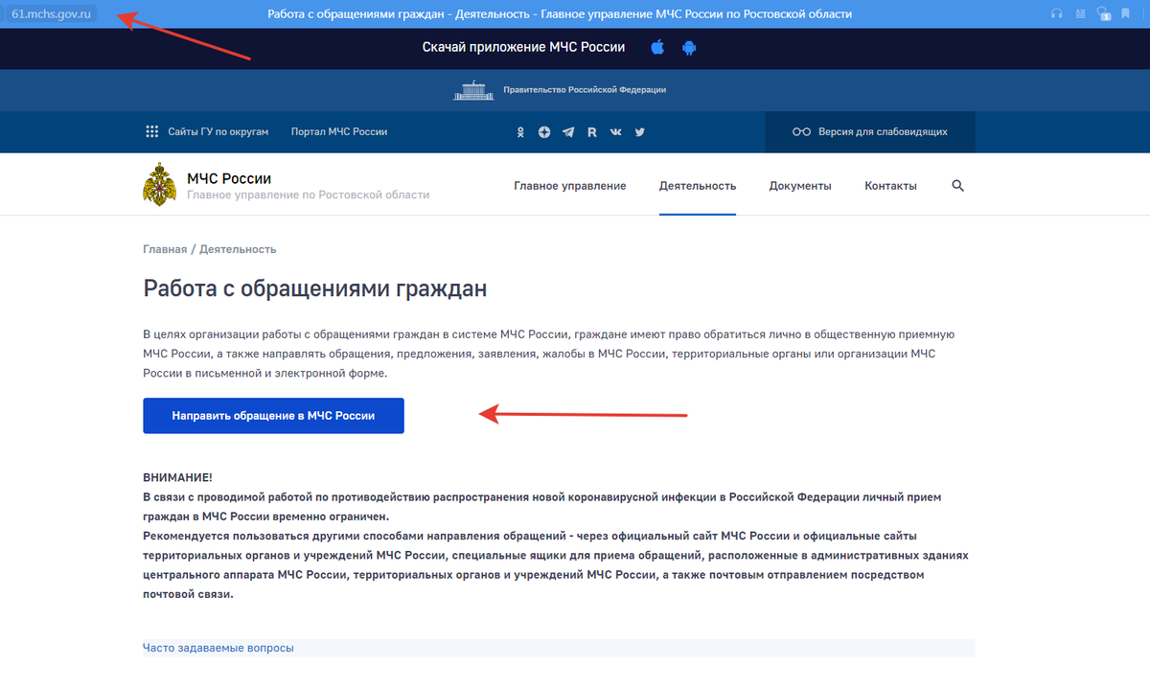Click the MChS Russia emblem logo

click(159, 184)
